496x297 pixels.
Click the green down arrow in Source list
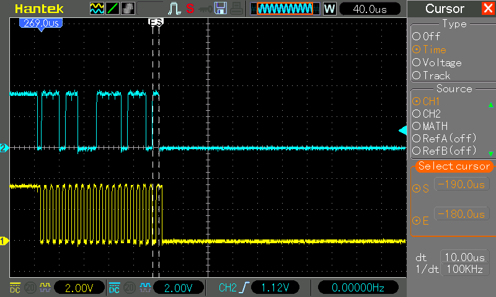coord(490,153)
